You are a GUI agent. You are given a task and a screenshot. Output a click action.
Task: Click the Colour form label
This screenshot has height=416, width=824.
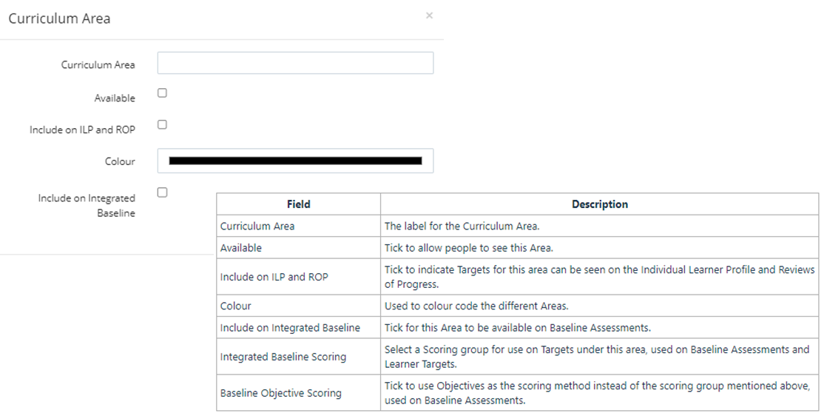[x=120, y=161]
